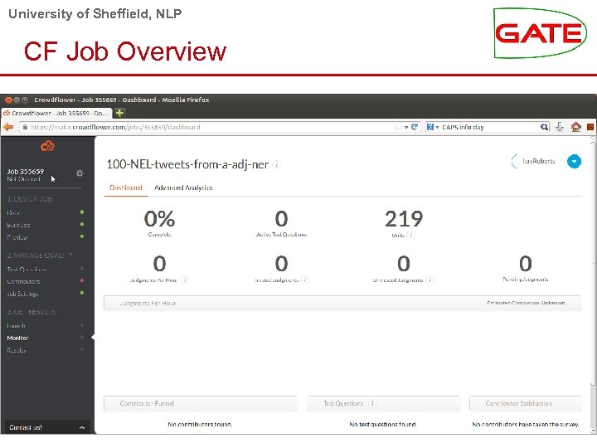This screenshot has width=597, height=448.
Task: Click the search magnifier in the Firefox search box
Action: click(544, 127)
